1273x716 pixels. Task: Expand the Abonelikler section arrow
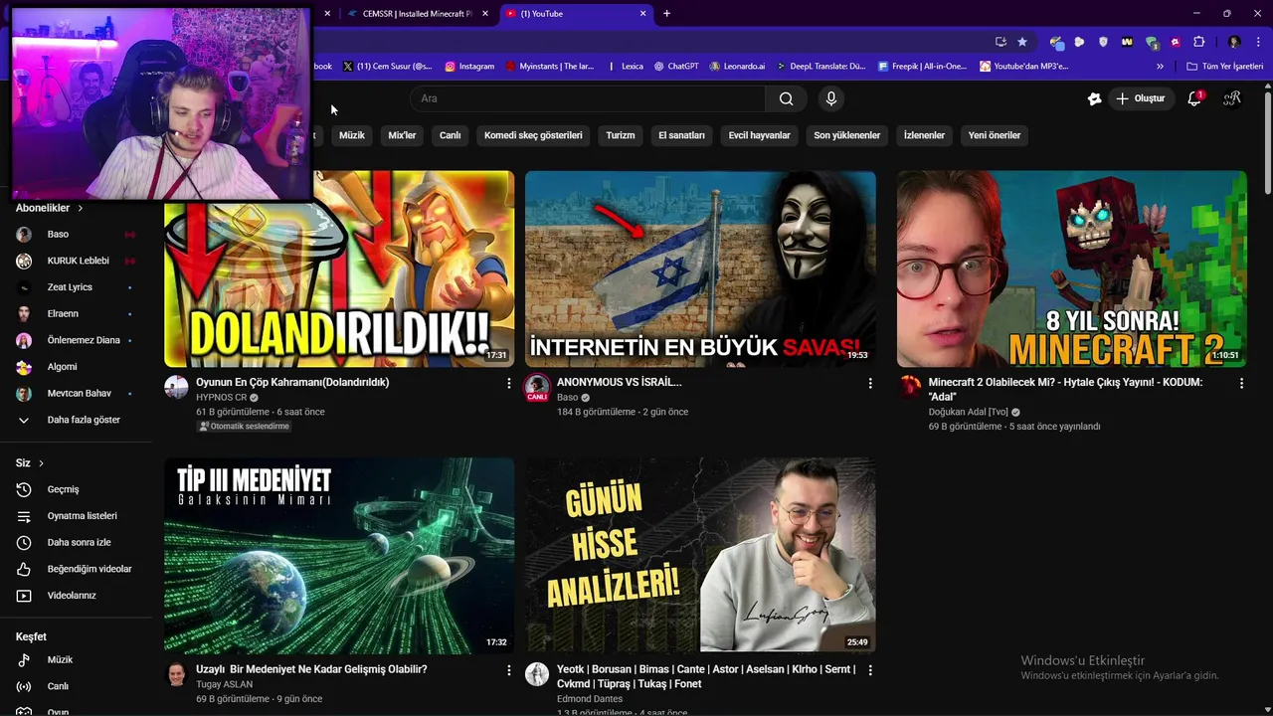(81, 208)
